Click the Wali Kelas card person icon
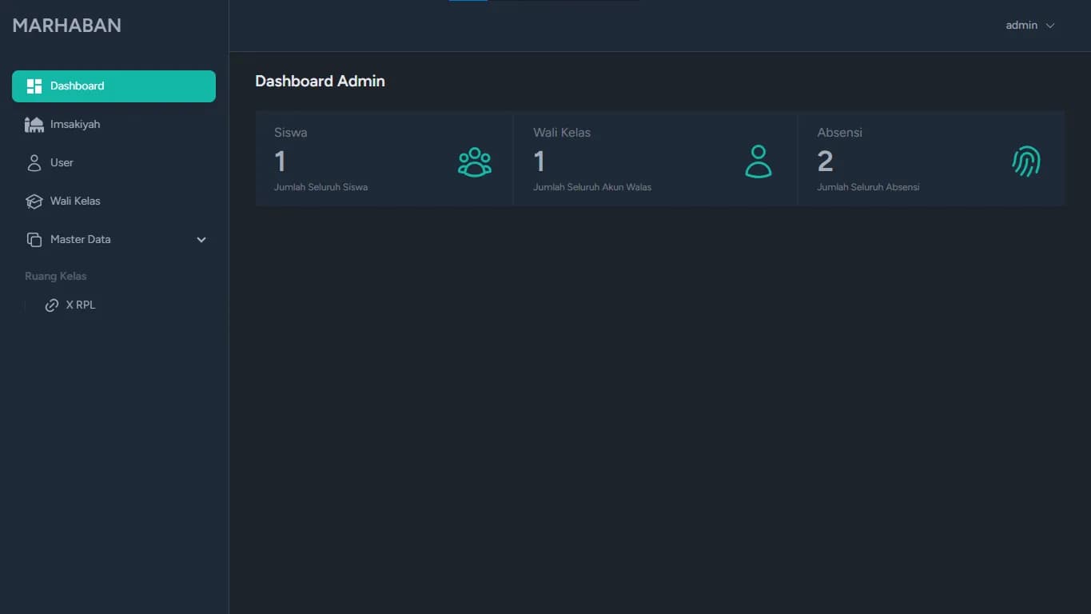1091x614 pixels. click(758, 161)
